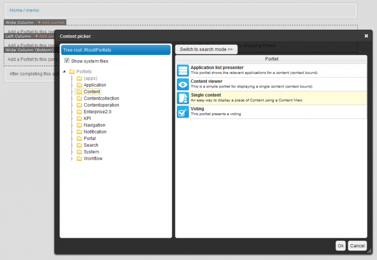Select the Single content portlet title
The height and width of the screenshot is (260, 377).
pos(206,95)
